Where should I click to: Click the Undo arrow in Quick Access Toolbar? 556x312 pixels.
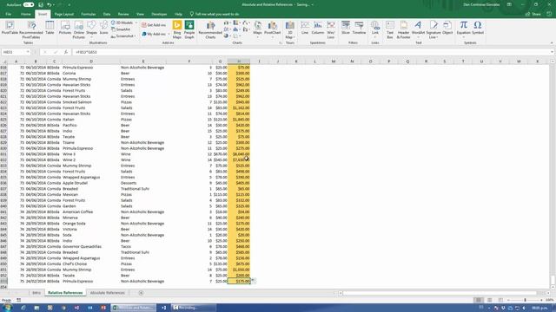tap(50, 4)
